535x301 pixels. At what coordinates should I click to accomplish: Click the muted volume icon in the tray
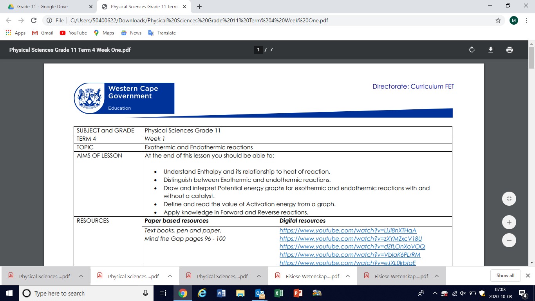click(x=463, y=293)
